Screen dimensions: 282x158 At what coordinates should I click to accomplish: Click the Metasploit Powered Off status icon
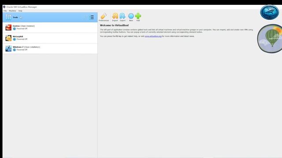click(15, 39)
